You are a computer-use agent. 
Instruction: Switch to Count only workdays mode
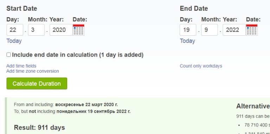point(201,66)
